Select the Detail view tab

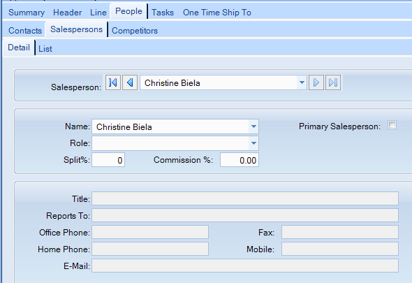click(19, 48)
